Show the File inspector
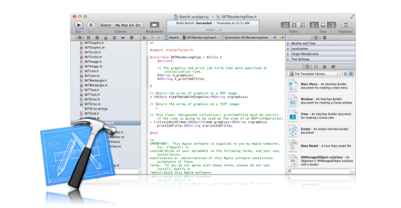 pos(316,38)
